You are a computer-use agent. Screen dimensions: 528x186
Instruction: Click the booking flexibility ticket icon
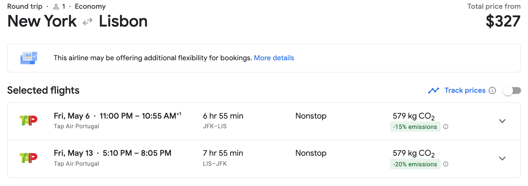(x=29, y=58)
